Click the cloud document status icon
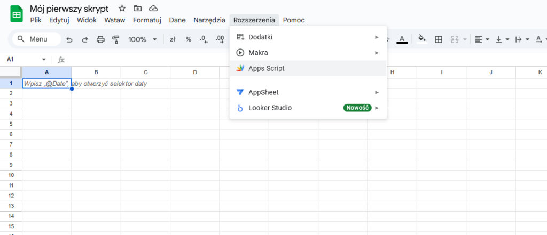This screenshot has width=547, height=235. pyautogui.click(x=153, y=9)
